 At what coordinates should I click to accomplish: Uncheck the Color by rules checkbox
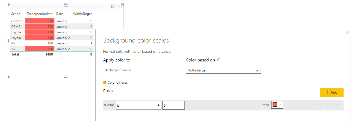[x=105, y=82]
